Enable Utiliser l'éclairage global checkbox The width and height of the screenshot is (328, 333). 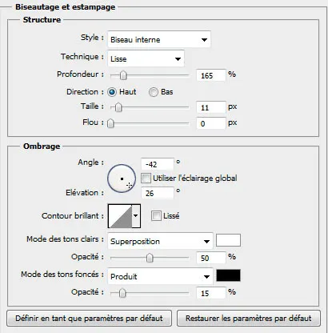click(146, 179)
